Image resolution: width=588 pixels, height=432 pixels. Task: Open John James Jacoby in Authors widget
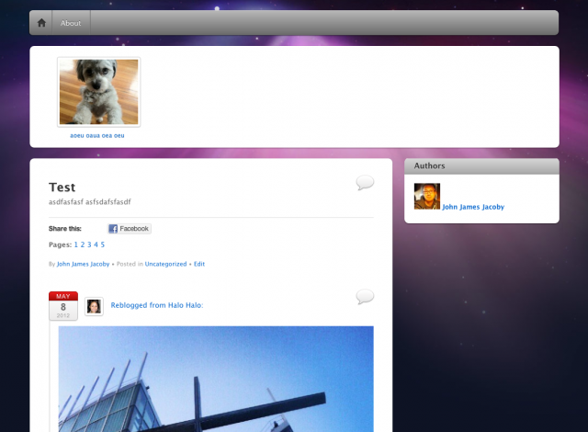pos(473,208)
